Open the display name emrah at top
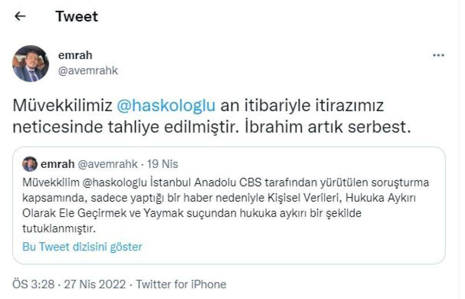This screenshot has width=465, height=299. (x=75, y=55)
